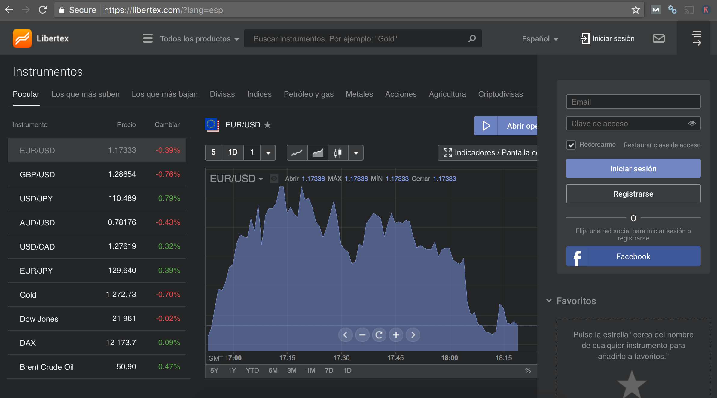Zoom out chart with minus button
The height and width of the screenshot is (398, 717).
tap(362, 335)
